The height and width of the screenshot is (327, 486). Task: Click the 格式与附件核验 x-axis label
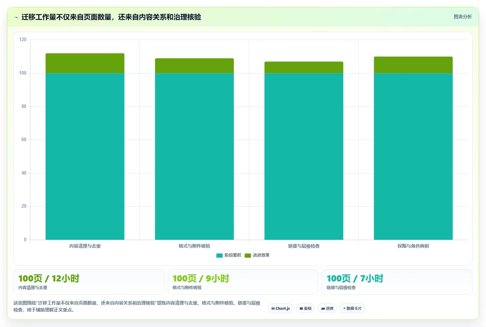click(194, 246)
